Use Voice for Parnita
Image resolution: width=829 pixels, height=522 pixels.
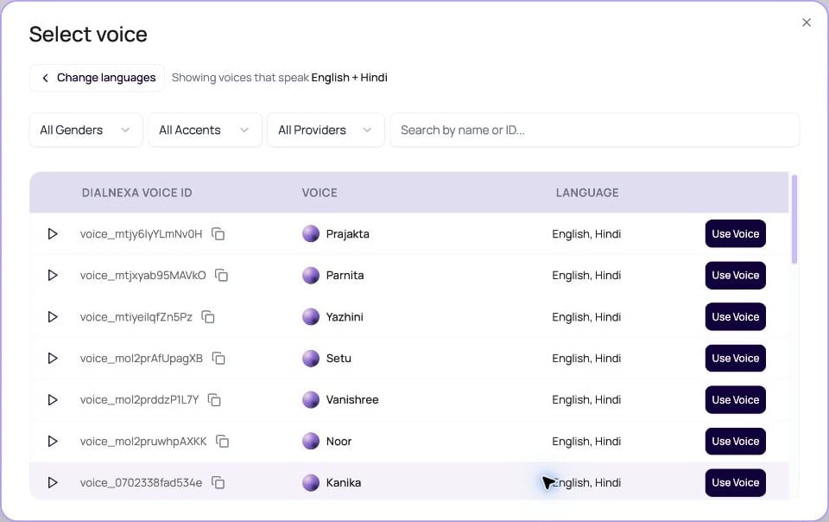[736, 275]
